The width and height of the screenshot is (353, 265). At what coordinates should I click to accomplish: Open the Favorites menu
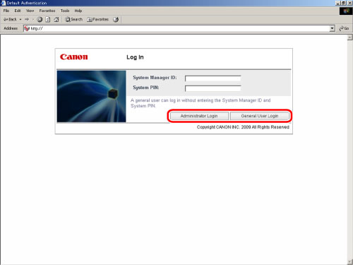[47, 11]
